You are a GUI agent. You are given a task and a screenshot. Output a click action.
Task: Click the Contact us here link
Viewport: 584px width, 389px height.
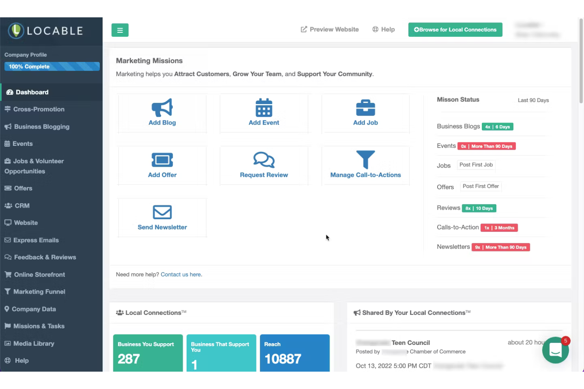pyautogui.click(x=181, y=275)
